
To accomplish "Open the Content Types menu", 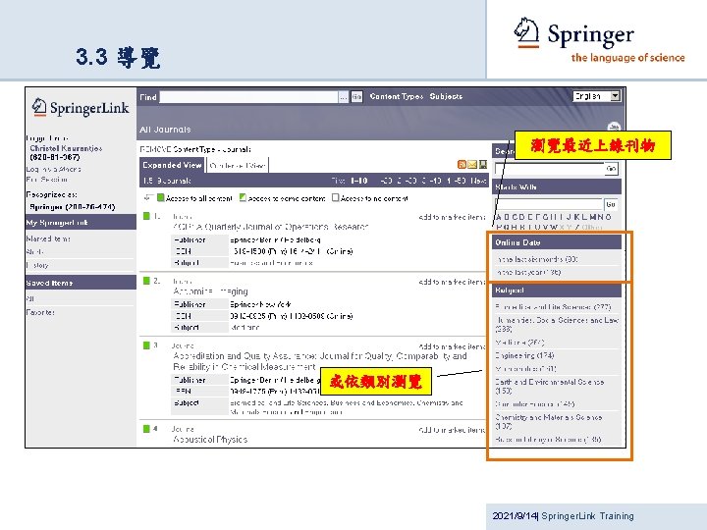I will coord(397,96).
